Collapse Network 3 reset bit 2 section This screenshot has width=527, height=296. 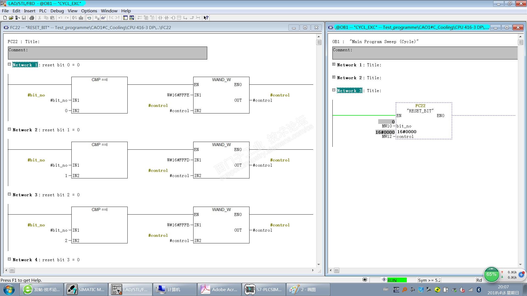9,194
